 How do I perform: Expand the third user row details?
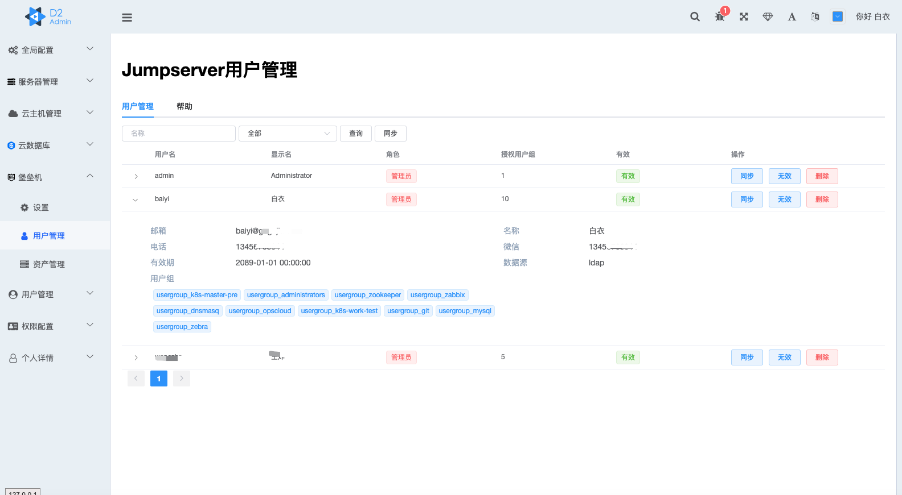point(136,357)
